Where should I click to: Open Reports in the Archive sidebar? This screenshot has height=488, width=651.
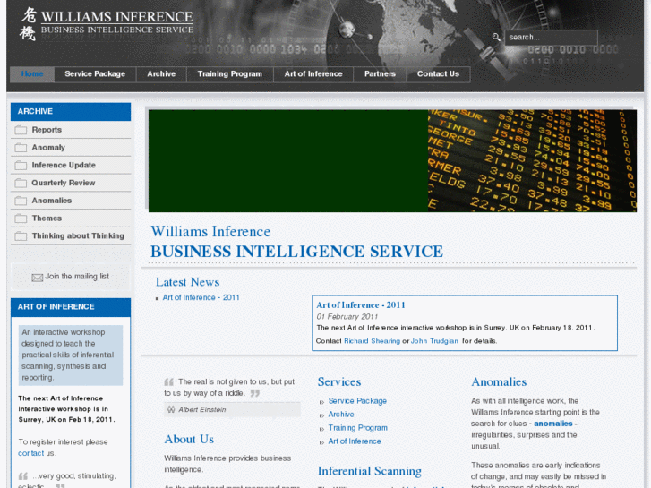pos(47,130)
